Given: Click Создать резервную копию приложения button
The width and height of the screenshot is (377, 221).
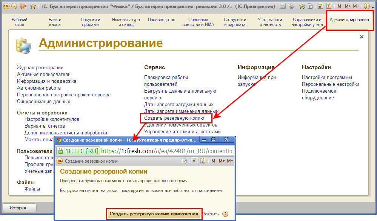Looking at the screenshot, I should [x=154, y=214].
